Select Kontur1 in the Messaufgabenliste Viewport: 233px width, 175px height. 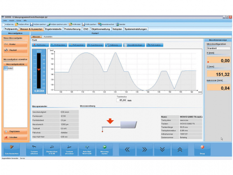(x=9, y=69)
